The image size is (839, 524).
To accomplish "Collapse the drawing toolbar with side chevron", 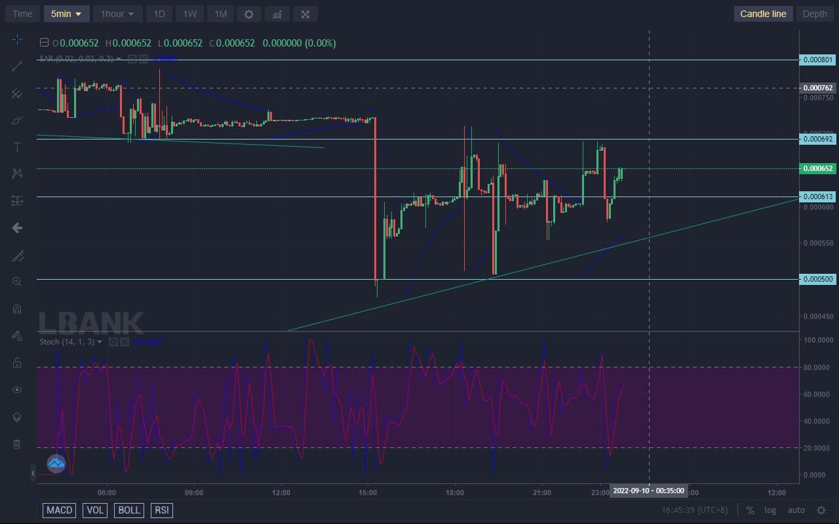I will pos(33,472).
